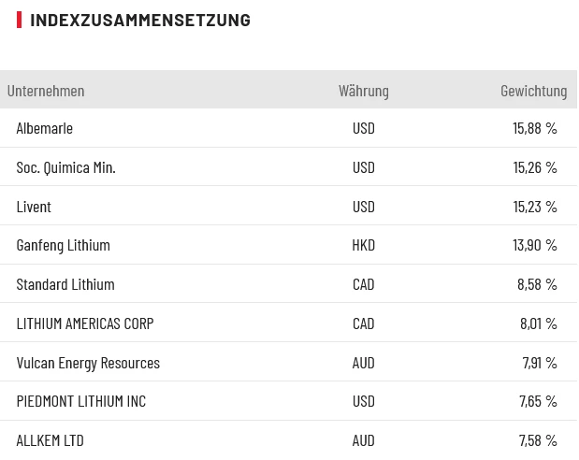The width and height of the screenshot is (579, 460).
Task: Click Ganfeng Lithium company name
Action: 63,245
